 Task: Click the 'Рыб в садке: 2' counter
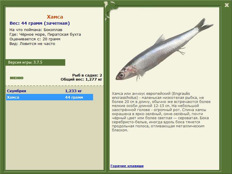coord(87,75)
